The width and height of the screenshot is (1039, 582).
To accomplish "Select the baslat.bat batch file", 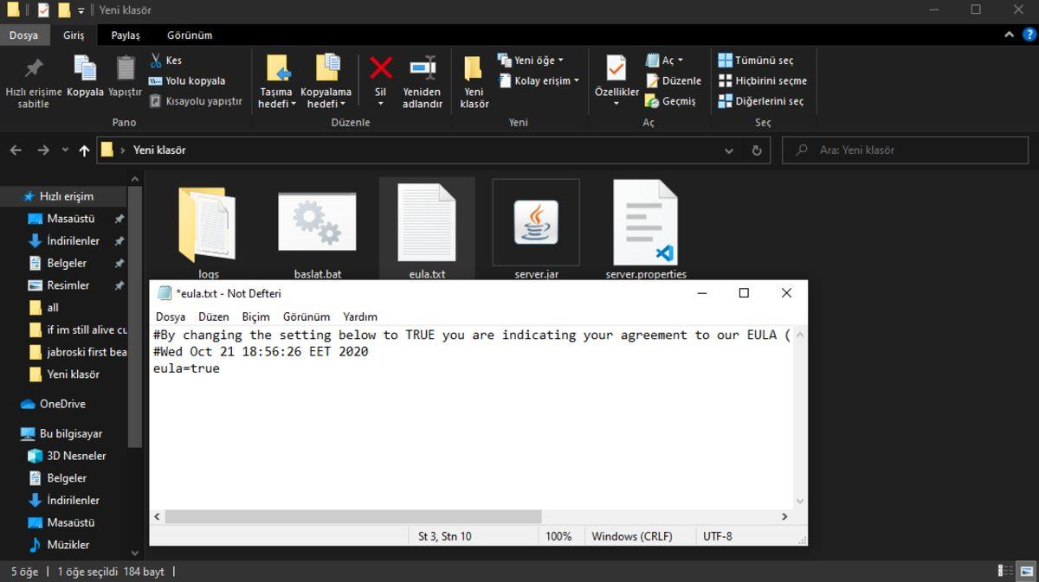I will (317, 223).
